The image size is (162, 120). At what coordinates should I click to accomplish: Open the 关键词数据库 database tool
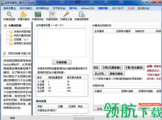[81, 15]
